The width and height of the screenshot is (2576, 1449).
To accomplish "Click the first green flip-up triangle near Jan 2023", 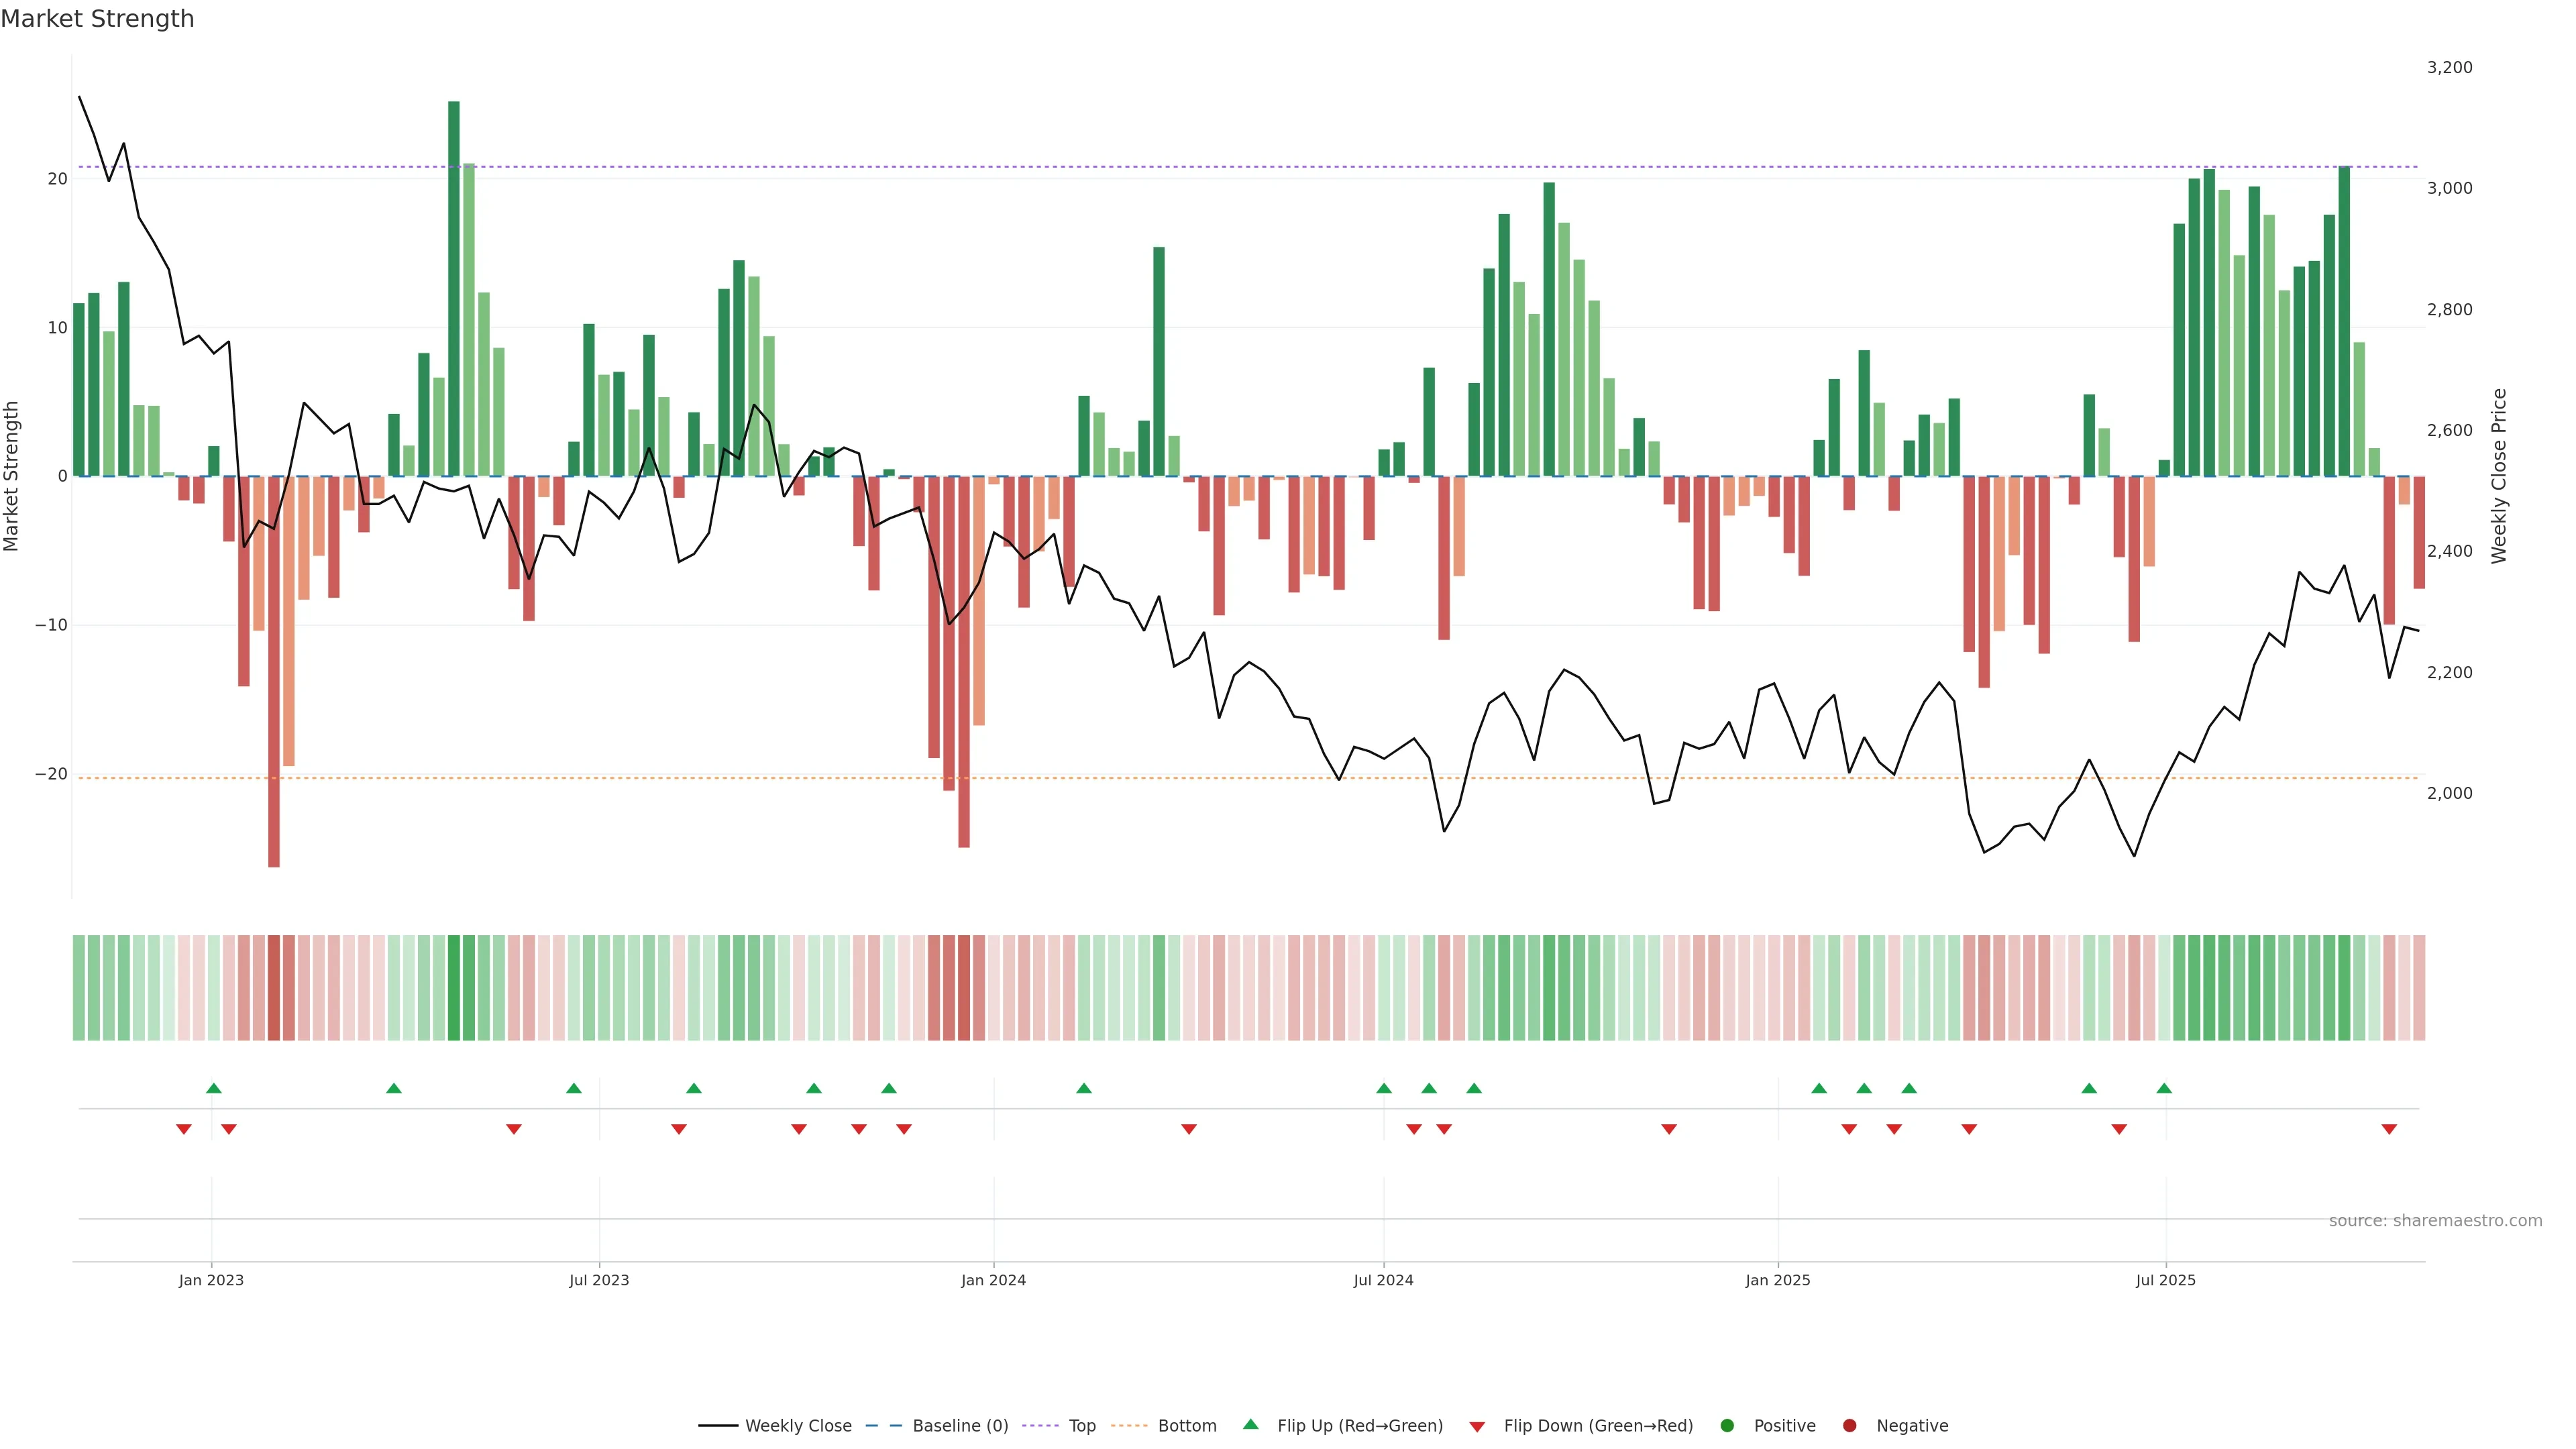I will coord(213,1088).
